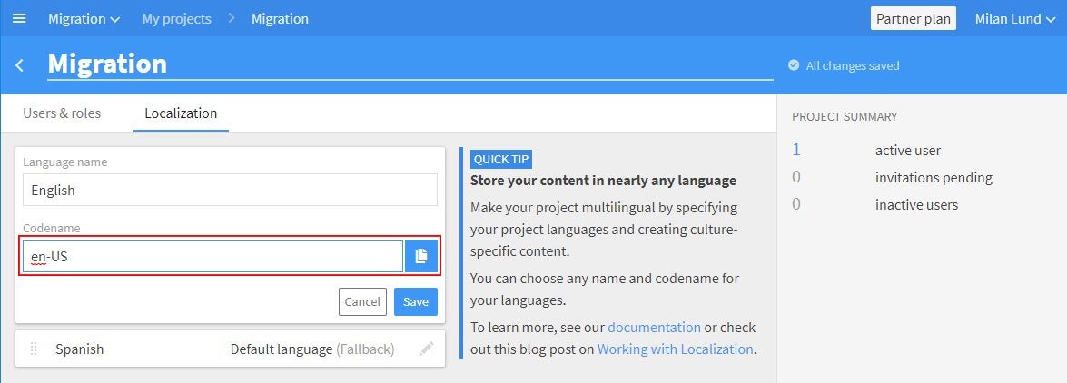Cancel the language edit
The width and height of the screenshot is (1067, 383).
click(x=362, y=301)
